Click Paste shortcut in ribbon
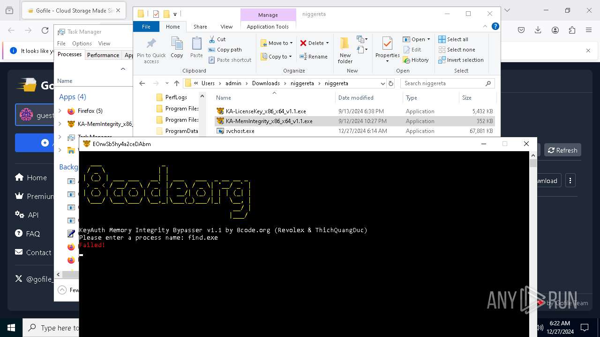 (230, 60)
